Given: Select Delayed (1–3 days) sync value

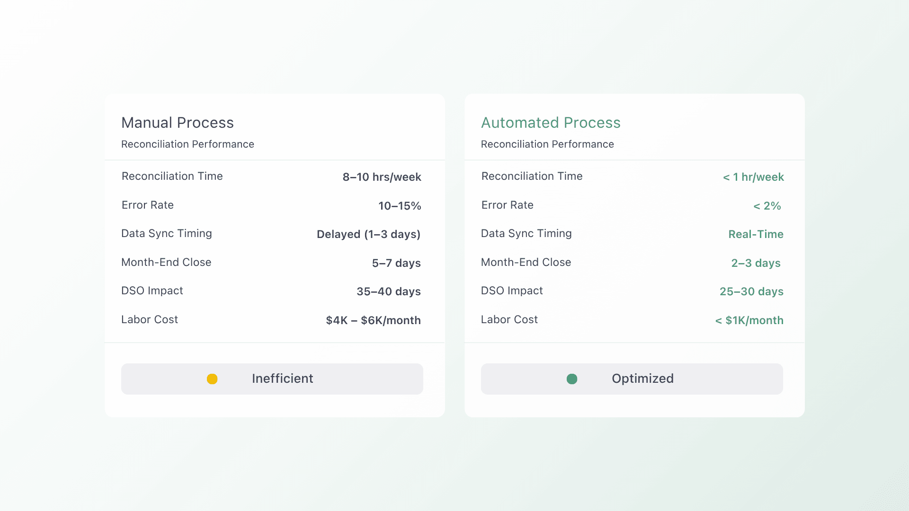Looking at the screenshot, I should (368, 234).
